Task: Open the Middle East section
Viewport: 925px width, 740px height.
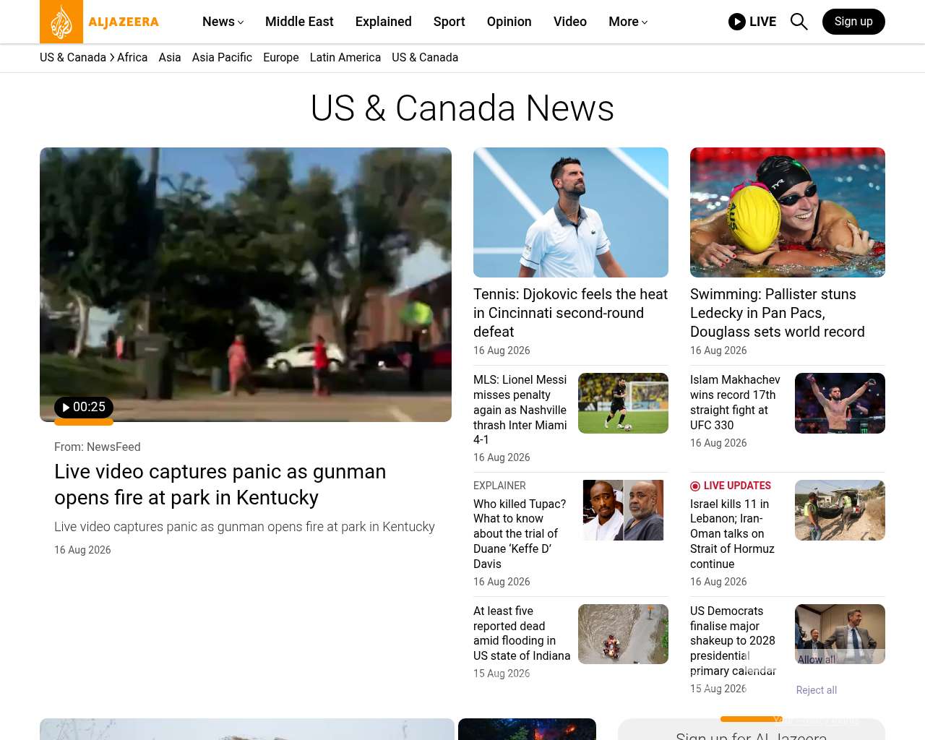Action: 299,22
